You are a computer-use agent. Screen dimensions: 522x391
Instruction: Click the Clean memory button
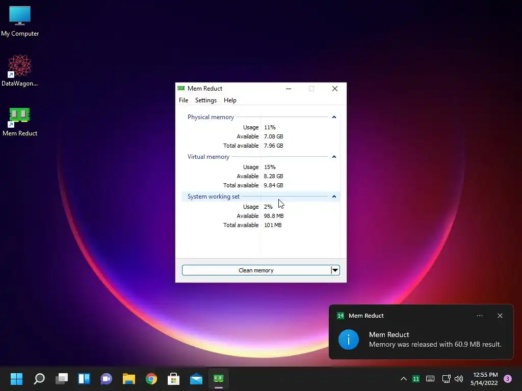coord(256,270)
